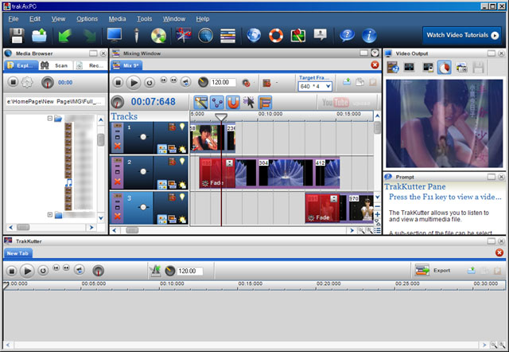Image resolution: width=509 pixels, height=352 pixels.
Task: Open project with the folder icon
Action: (39, 35)
